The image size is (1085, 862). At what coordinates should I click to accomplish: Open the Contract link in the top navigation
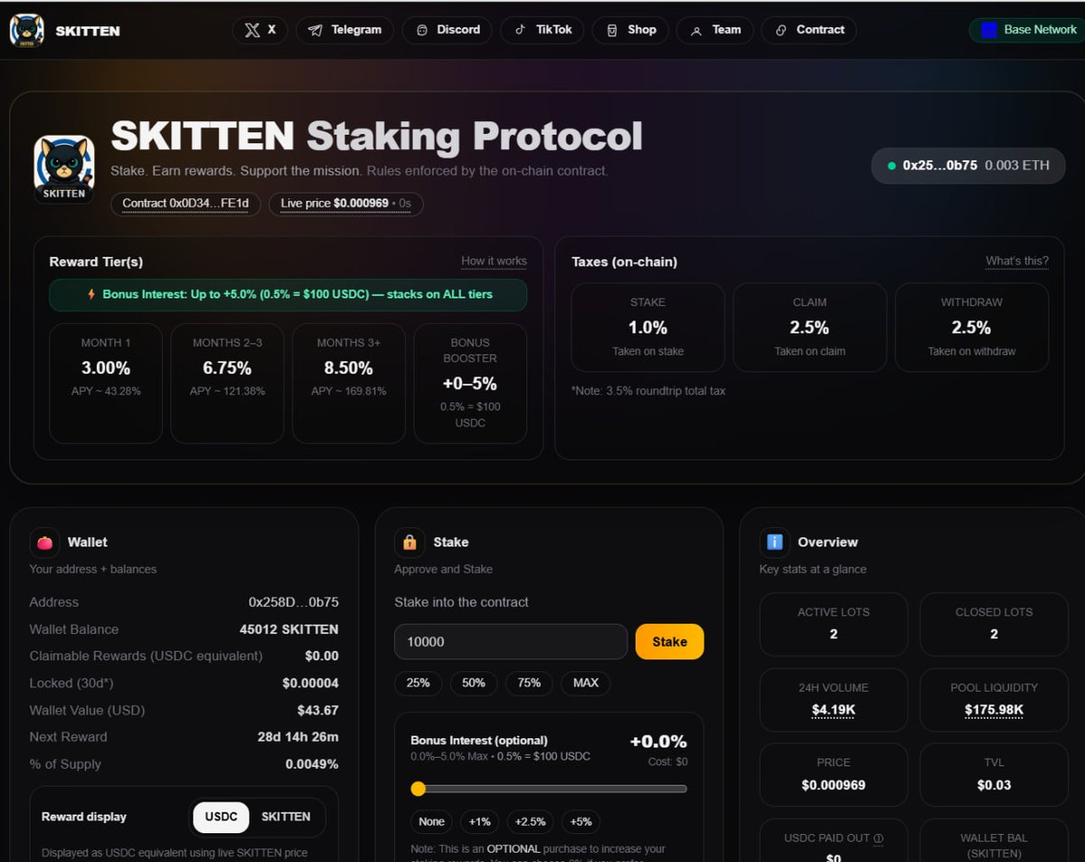(x=808, y=30)
